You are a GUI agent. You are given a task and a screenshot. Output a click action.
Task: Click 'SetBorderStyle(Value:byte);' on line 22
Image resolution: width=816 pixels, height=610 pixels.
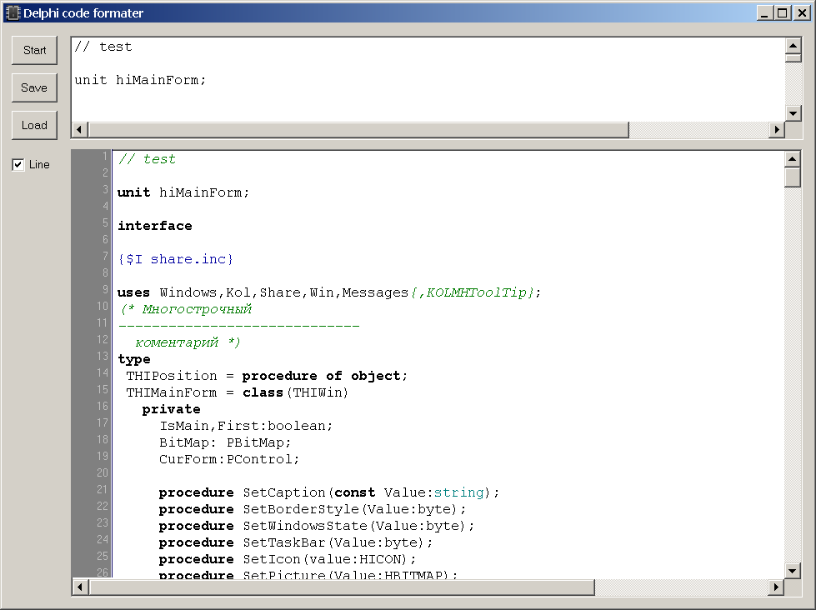point(354,509)
